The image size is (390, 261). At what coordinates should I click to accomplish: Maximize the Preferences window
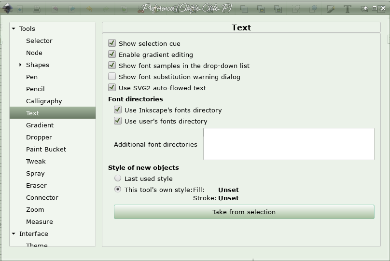click(375, 9)
